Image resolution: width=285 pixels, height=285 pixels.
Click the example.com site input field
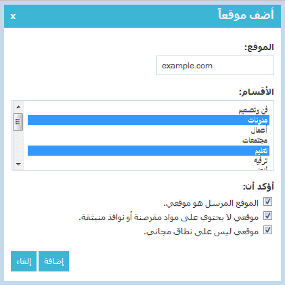[215, 66]
